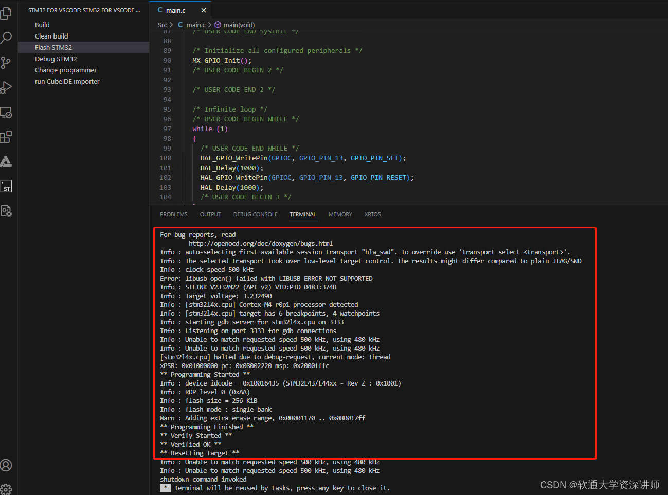Switch to the MEMORY panel tab
This screenshot has width=668, height=495.
340,214
